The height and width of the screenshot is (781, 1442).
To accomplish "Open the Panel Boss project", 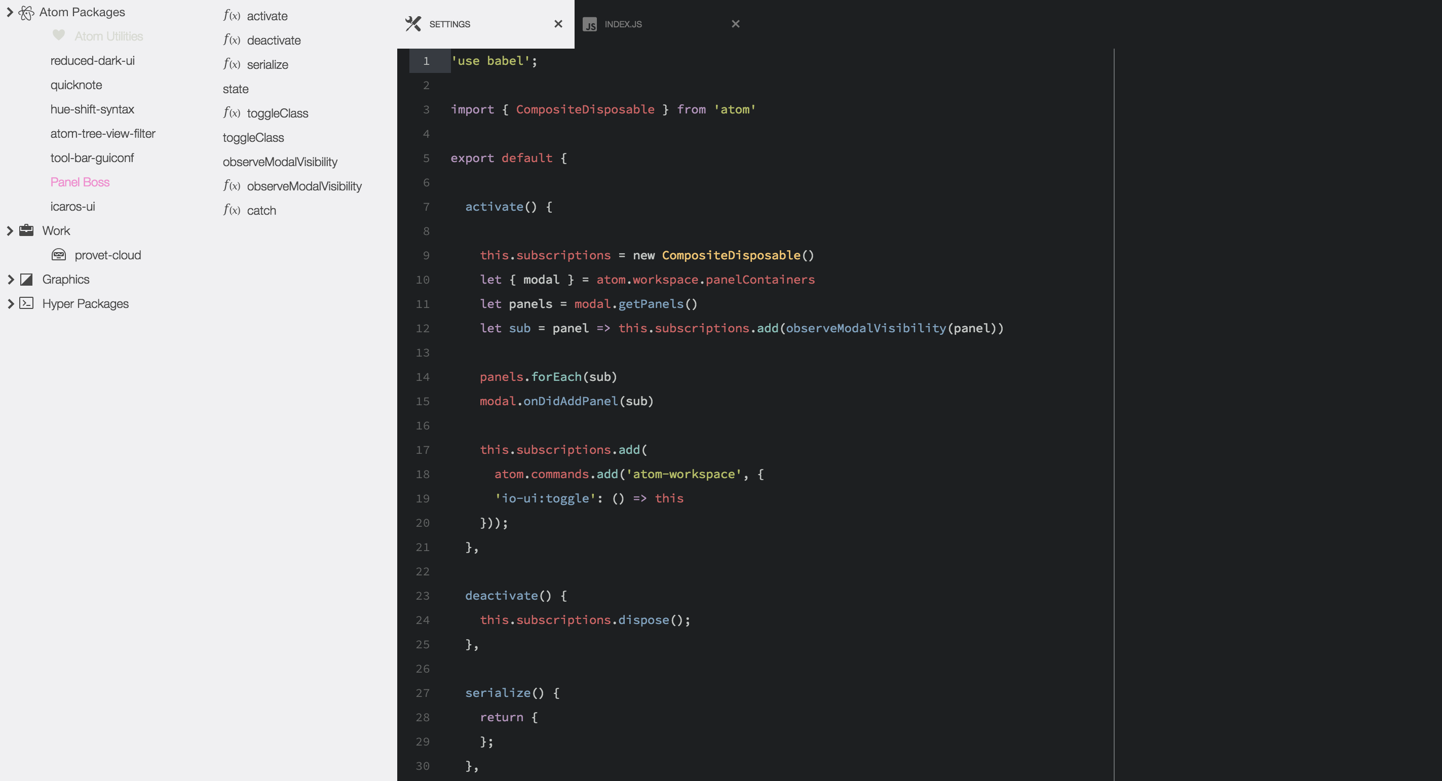I will pos(80,182).
